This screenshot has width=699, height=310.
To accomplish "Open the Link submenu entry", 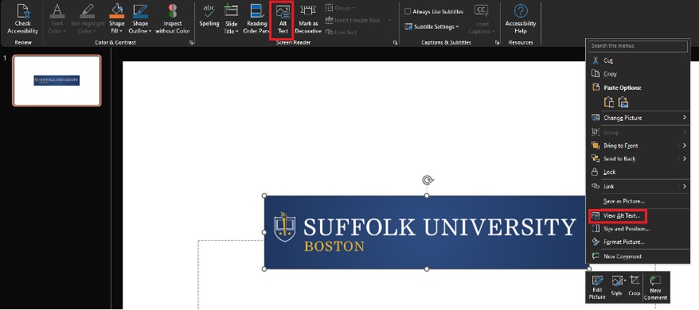I will click(x=638, y=186).
